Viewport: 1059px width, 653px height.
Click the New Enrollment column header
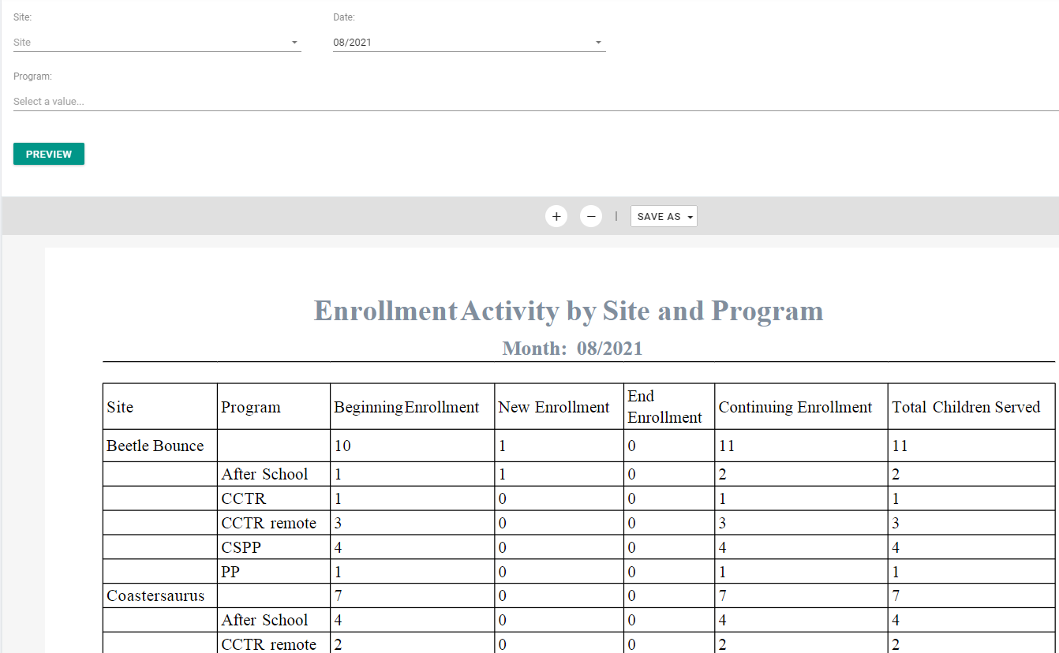click(559, 407)
